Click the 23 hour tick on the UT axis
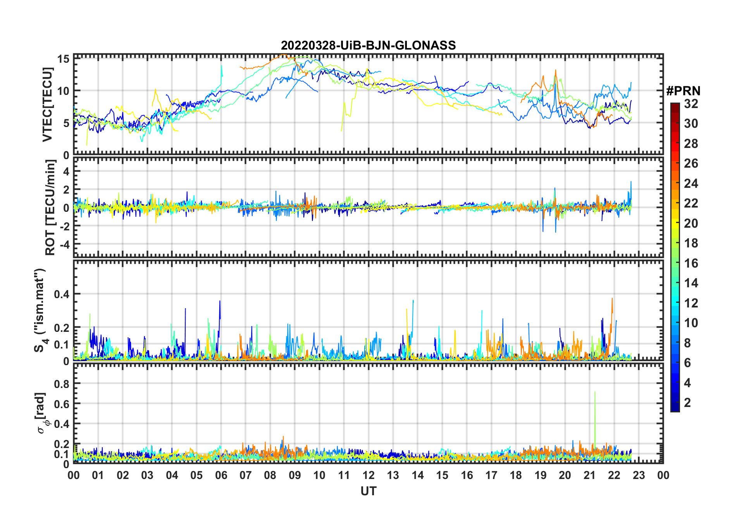Viewport: 737px width, 515px height. tap(639, 475)
